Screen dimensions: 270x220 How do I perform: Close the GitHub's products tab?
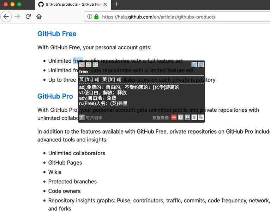click(105, 4)
